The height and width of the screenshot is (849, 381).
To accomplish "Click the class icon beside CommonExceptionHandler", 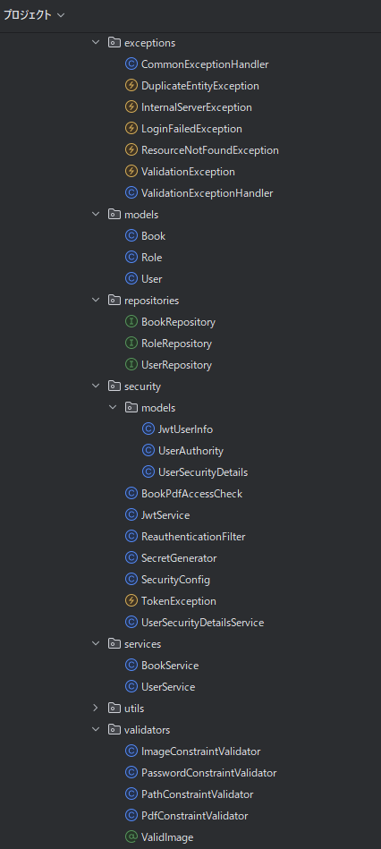I will pyautogui.click(x=131, y=64).
